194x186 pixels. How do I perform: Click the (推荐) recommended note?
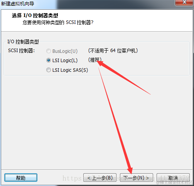coord(95,60)
